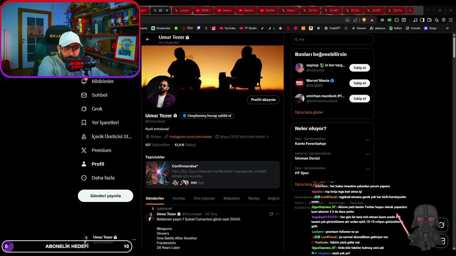Open Profil in the left navigation
The width and height of the screenshot is (456, 256).
pos(93,164)
